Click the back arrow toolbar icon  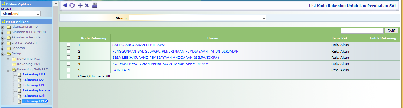coord(65,5)
